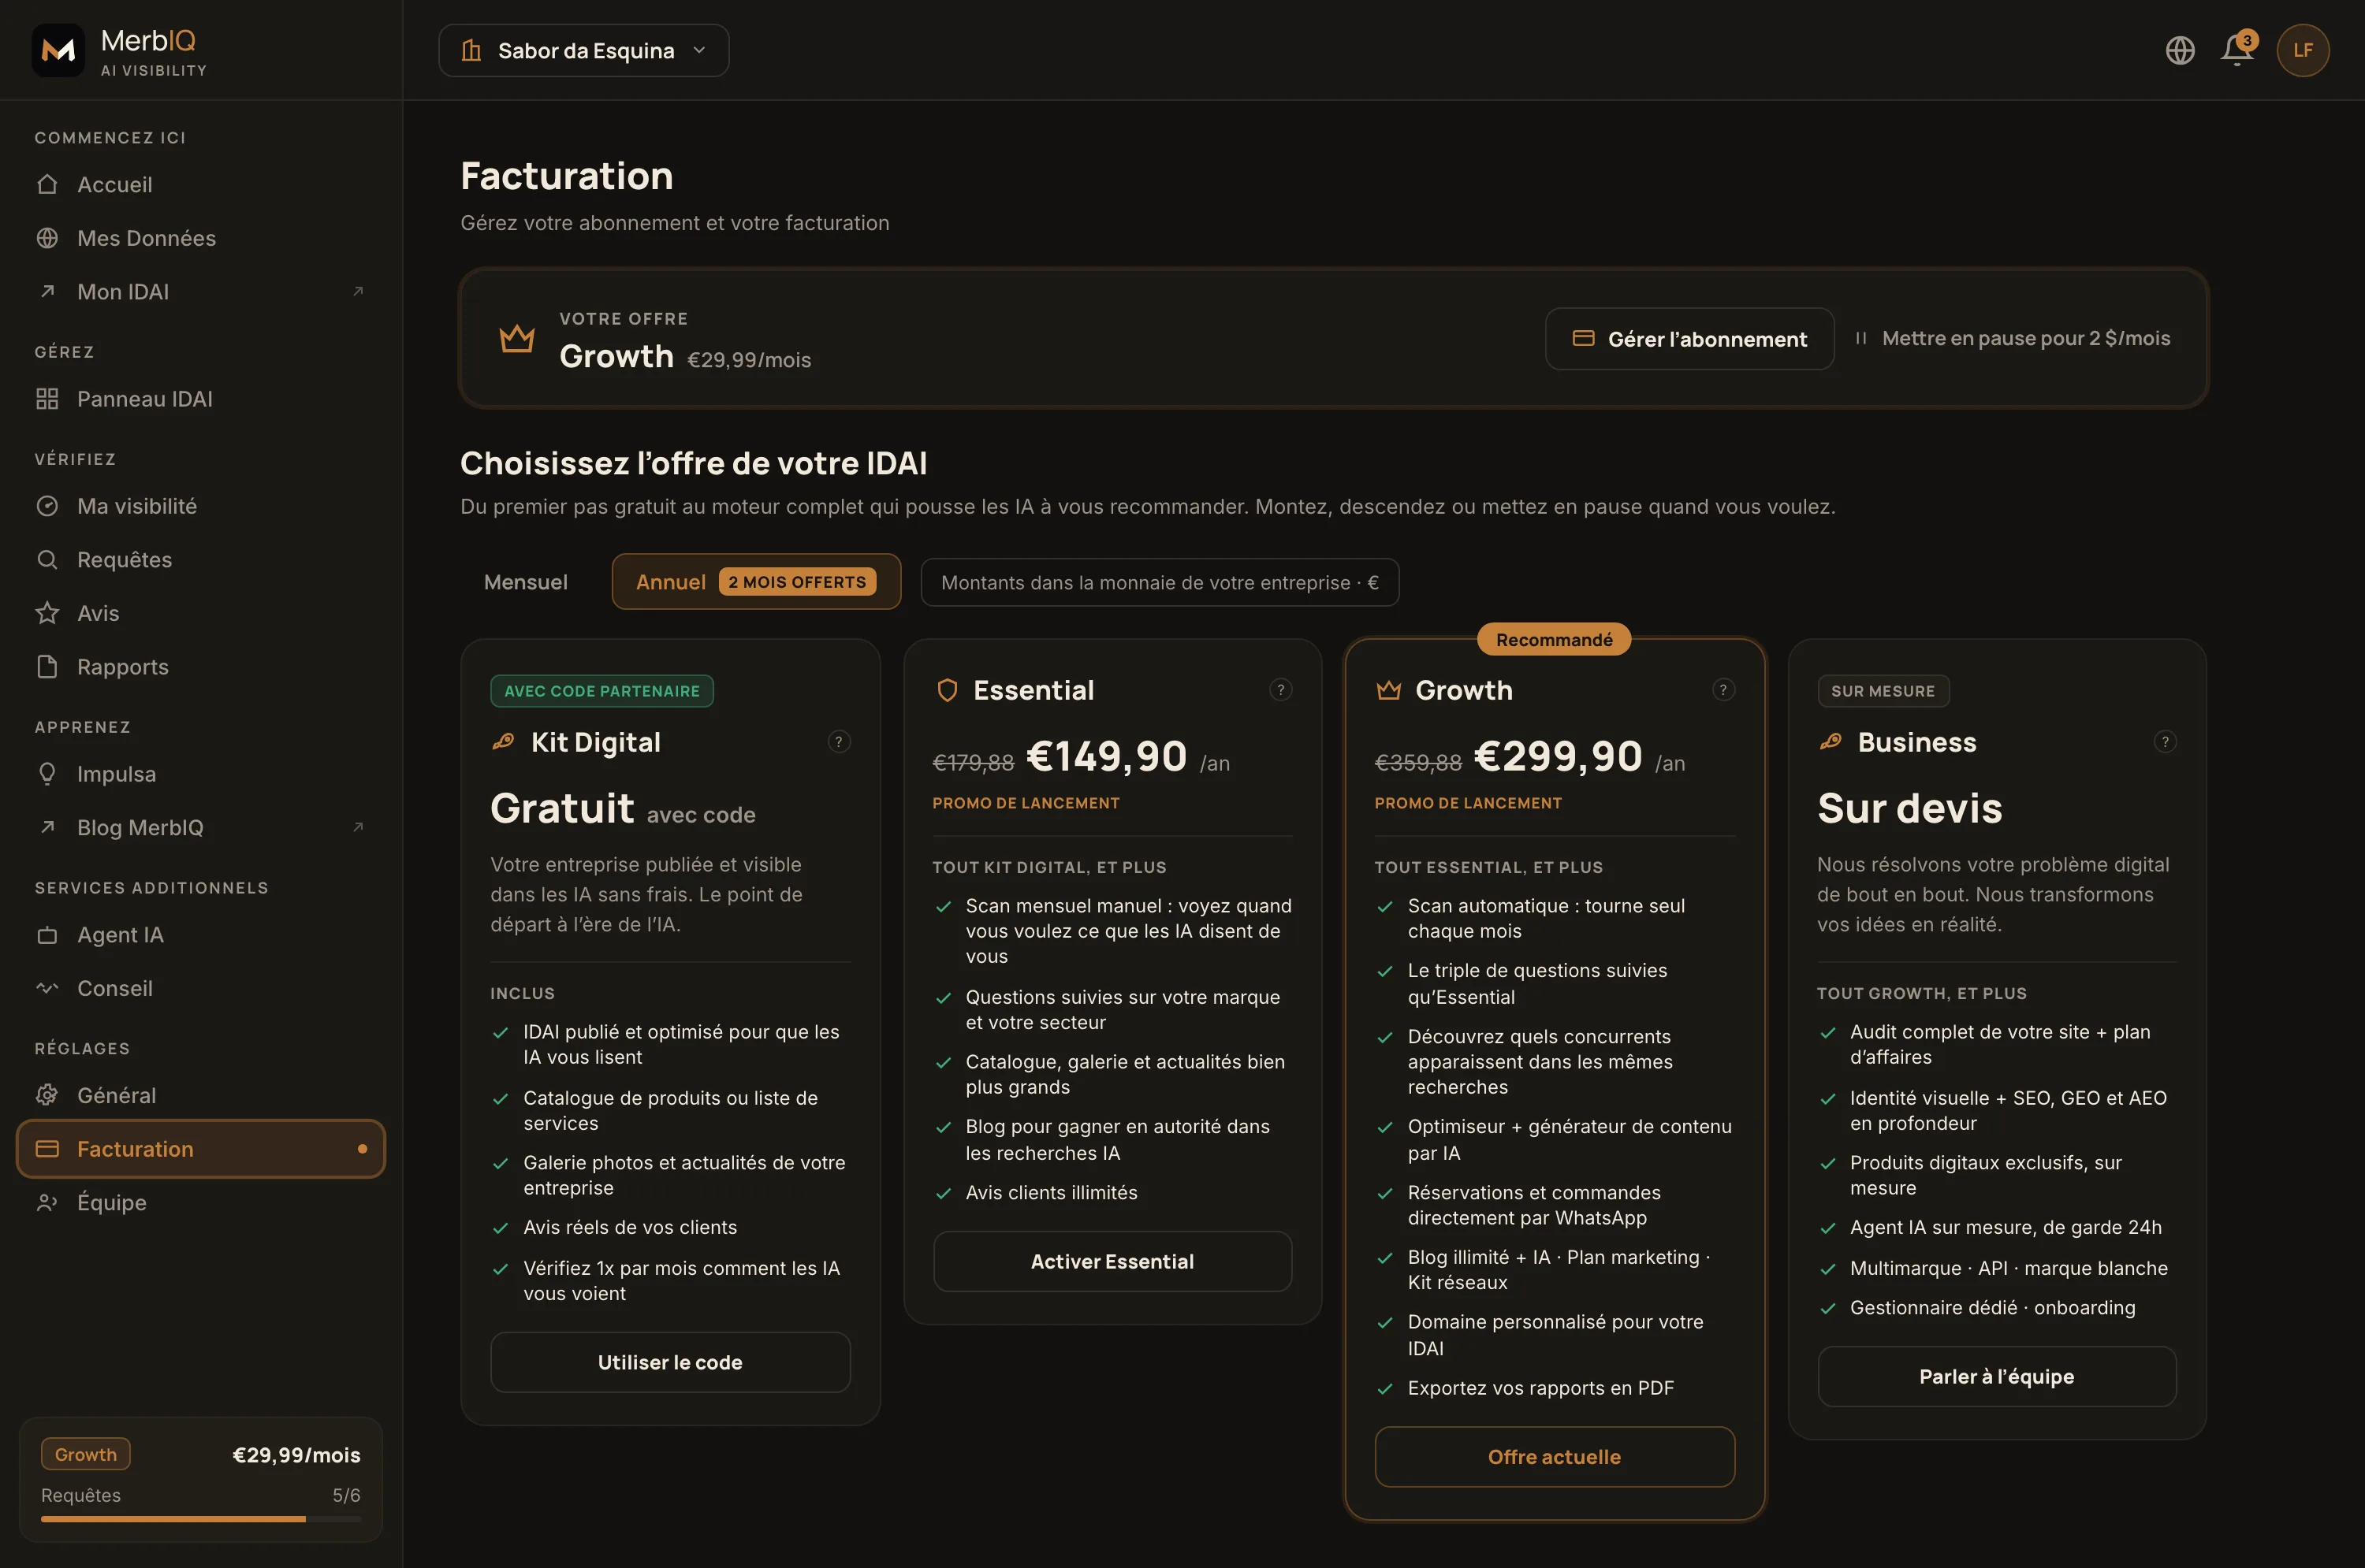Image resolution: width=2365 pixels, height=1568 pixels.
Task: Click the Essential shield icon
Action: coord(947,690)
